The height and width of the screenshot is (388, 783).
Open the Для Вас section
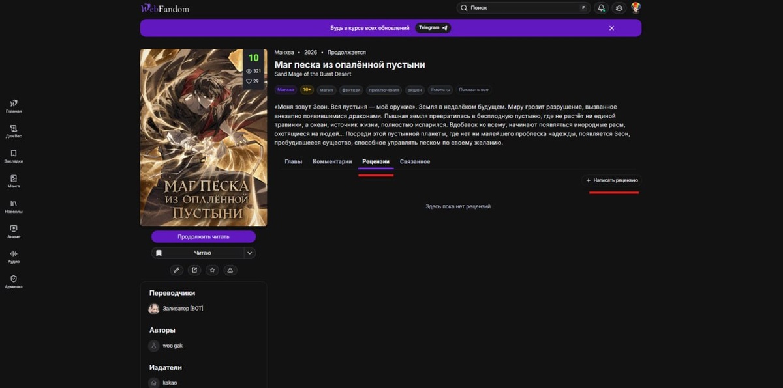point(14,131)
